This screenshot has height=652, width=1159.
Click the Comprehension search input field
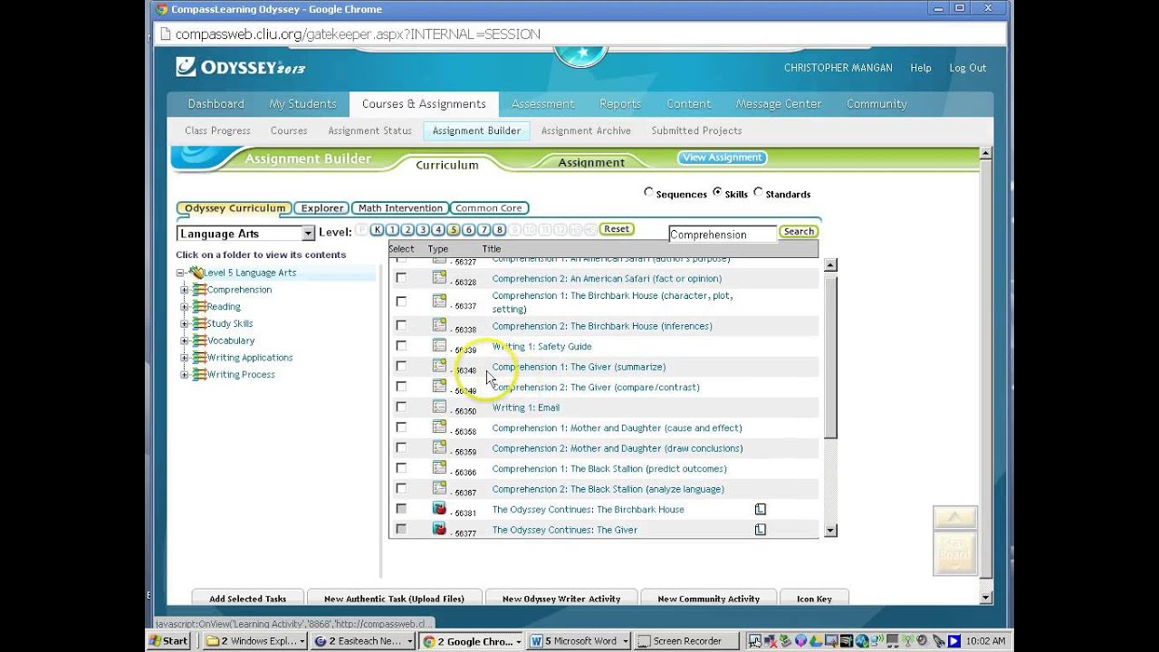(723, 235)
